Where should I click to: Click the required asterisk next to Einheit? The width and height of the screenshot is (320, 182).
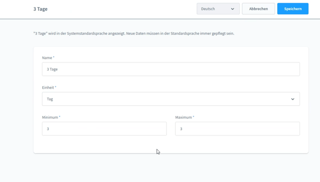[x=55, y=87]
